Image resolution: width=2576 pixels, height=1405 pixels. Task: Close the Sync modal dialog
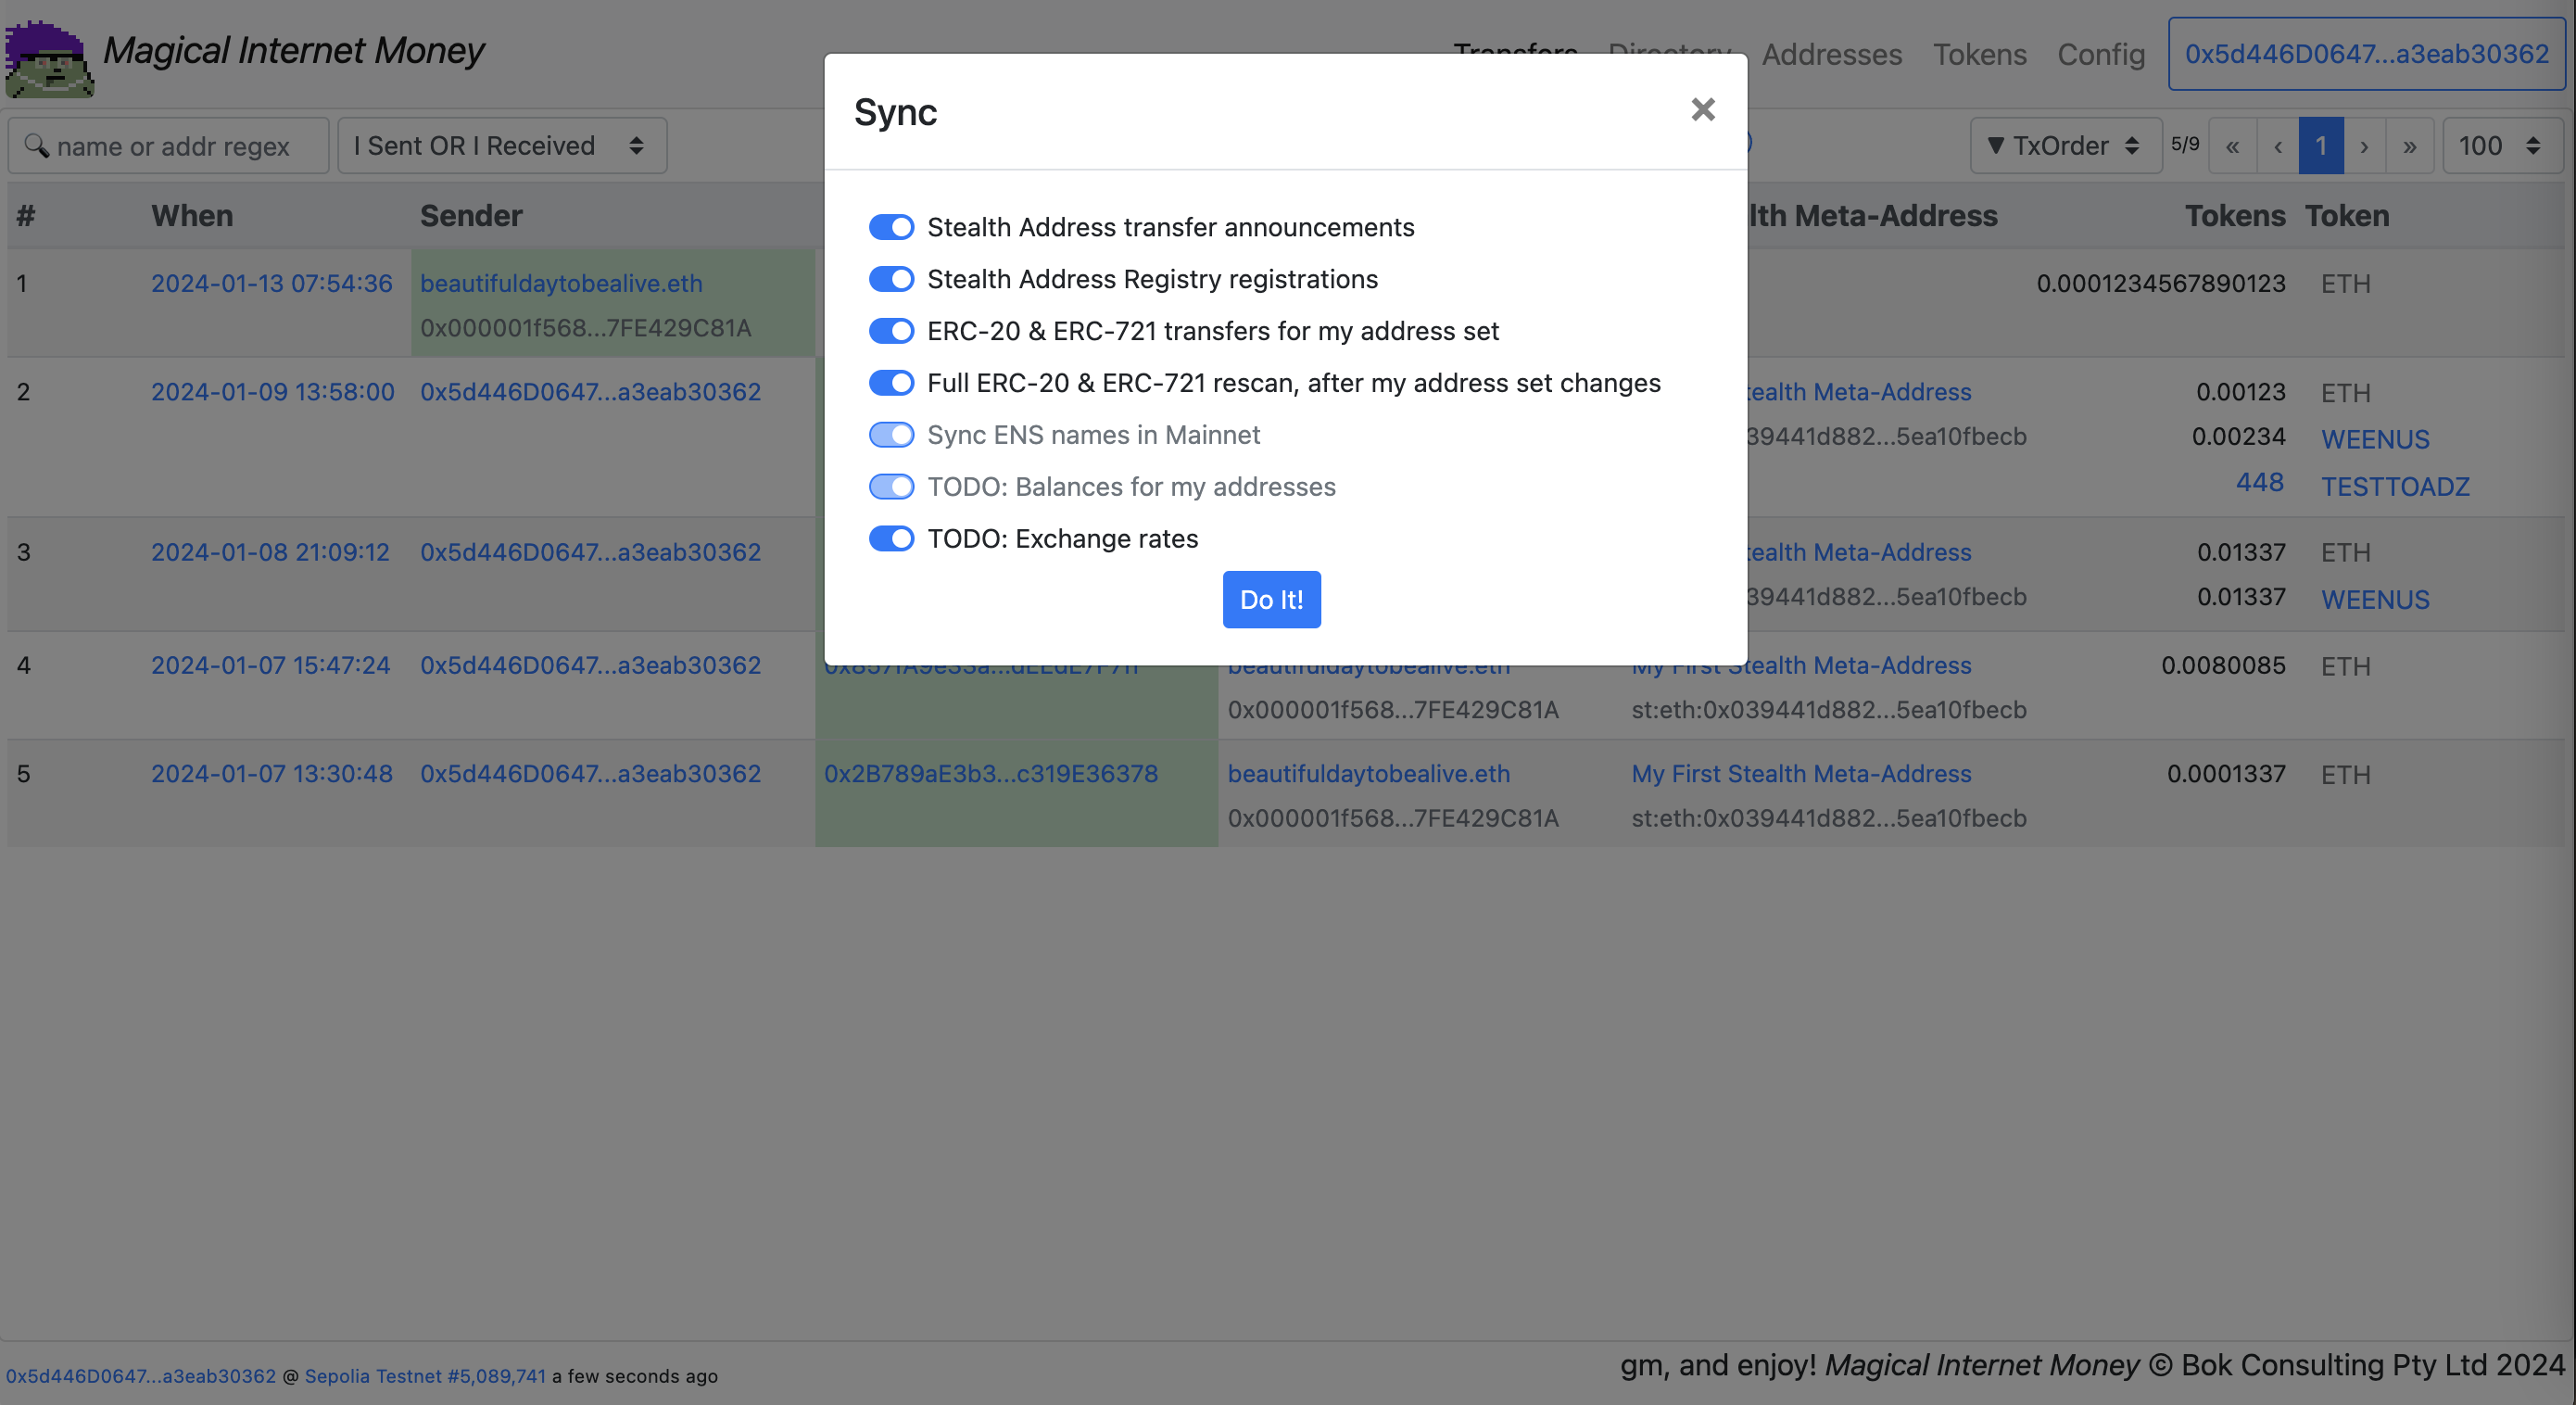coord(1700,108)
